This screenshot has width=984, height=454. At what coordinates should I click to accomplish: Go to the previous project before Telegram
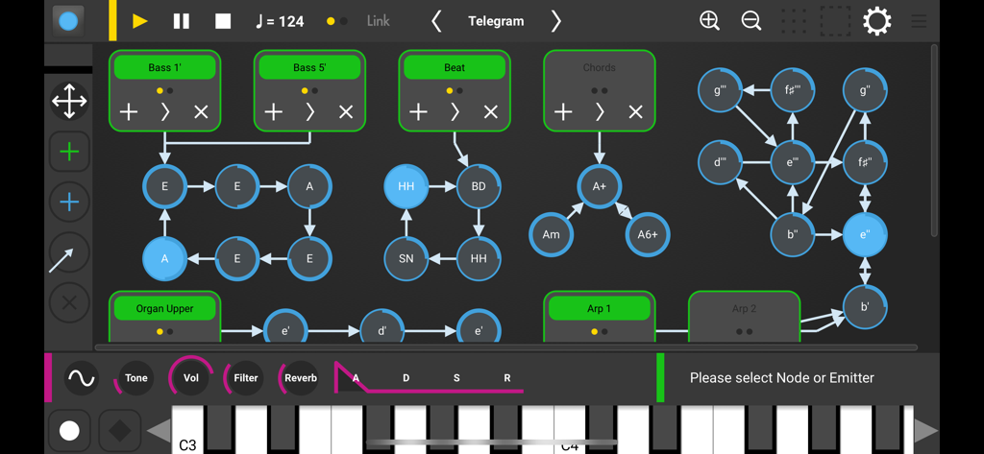tap(436, 21)
